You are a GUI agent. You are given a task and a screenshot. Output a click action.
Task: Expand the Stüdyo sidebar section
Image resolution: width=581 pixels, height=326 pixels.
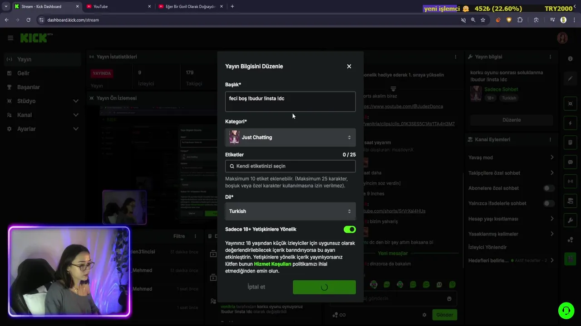[42, 101]
